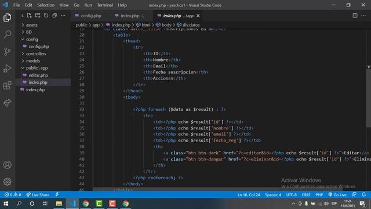Start Go Live server
Screen dimensions: 371x209
pos(337,195)
